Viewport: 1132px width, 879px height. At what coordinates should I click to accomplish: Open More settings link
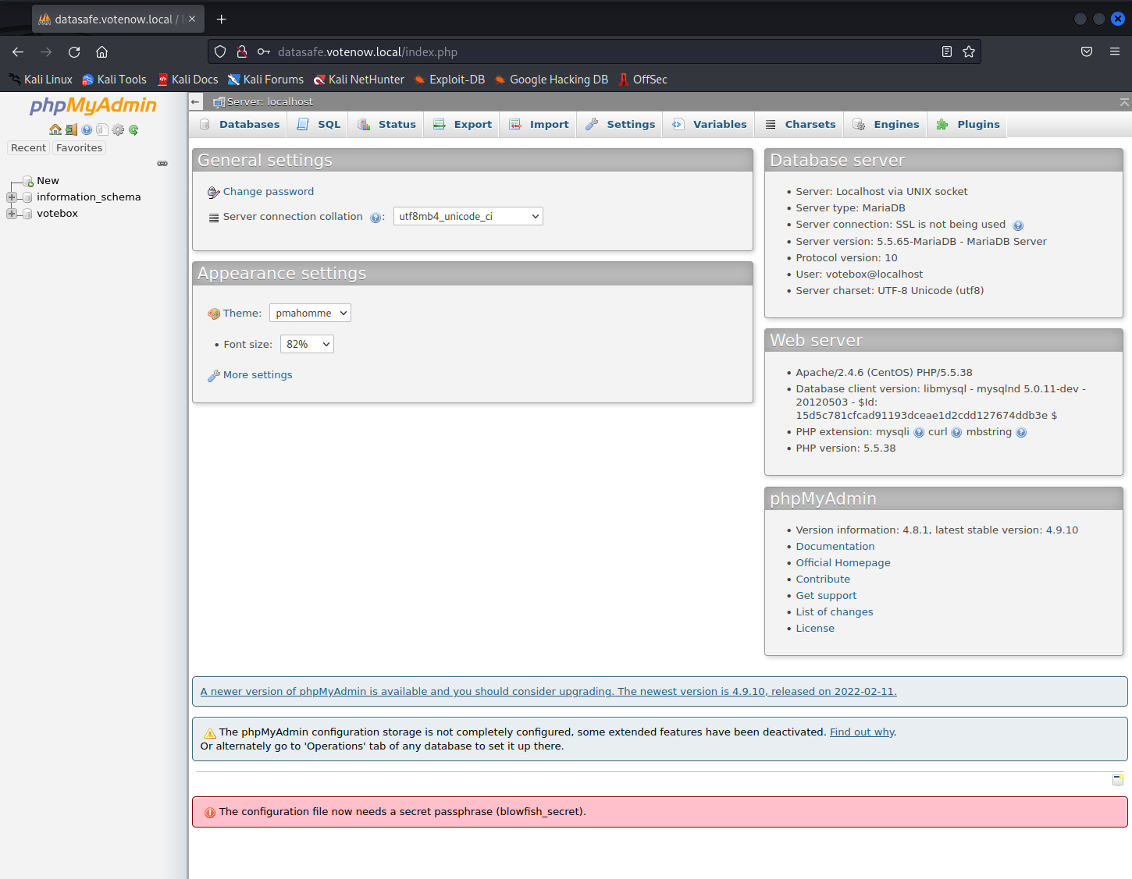pyautogui.click(x=258, y=375)
